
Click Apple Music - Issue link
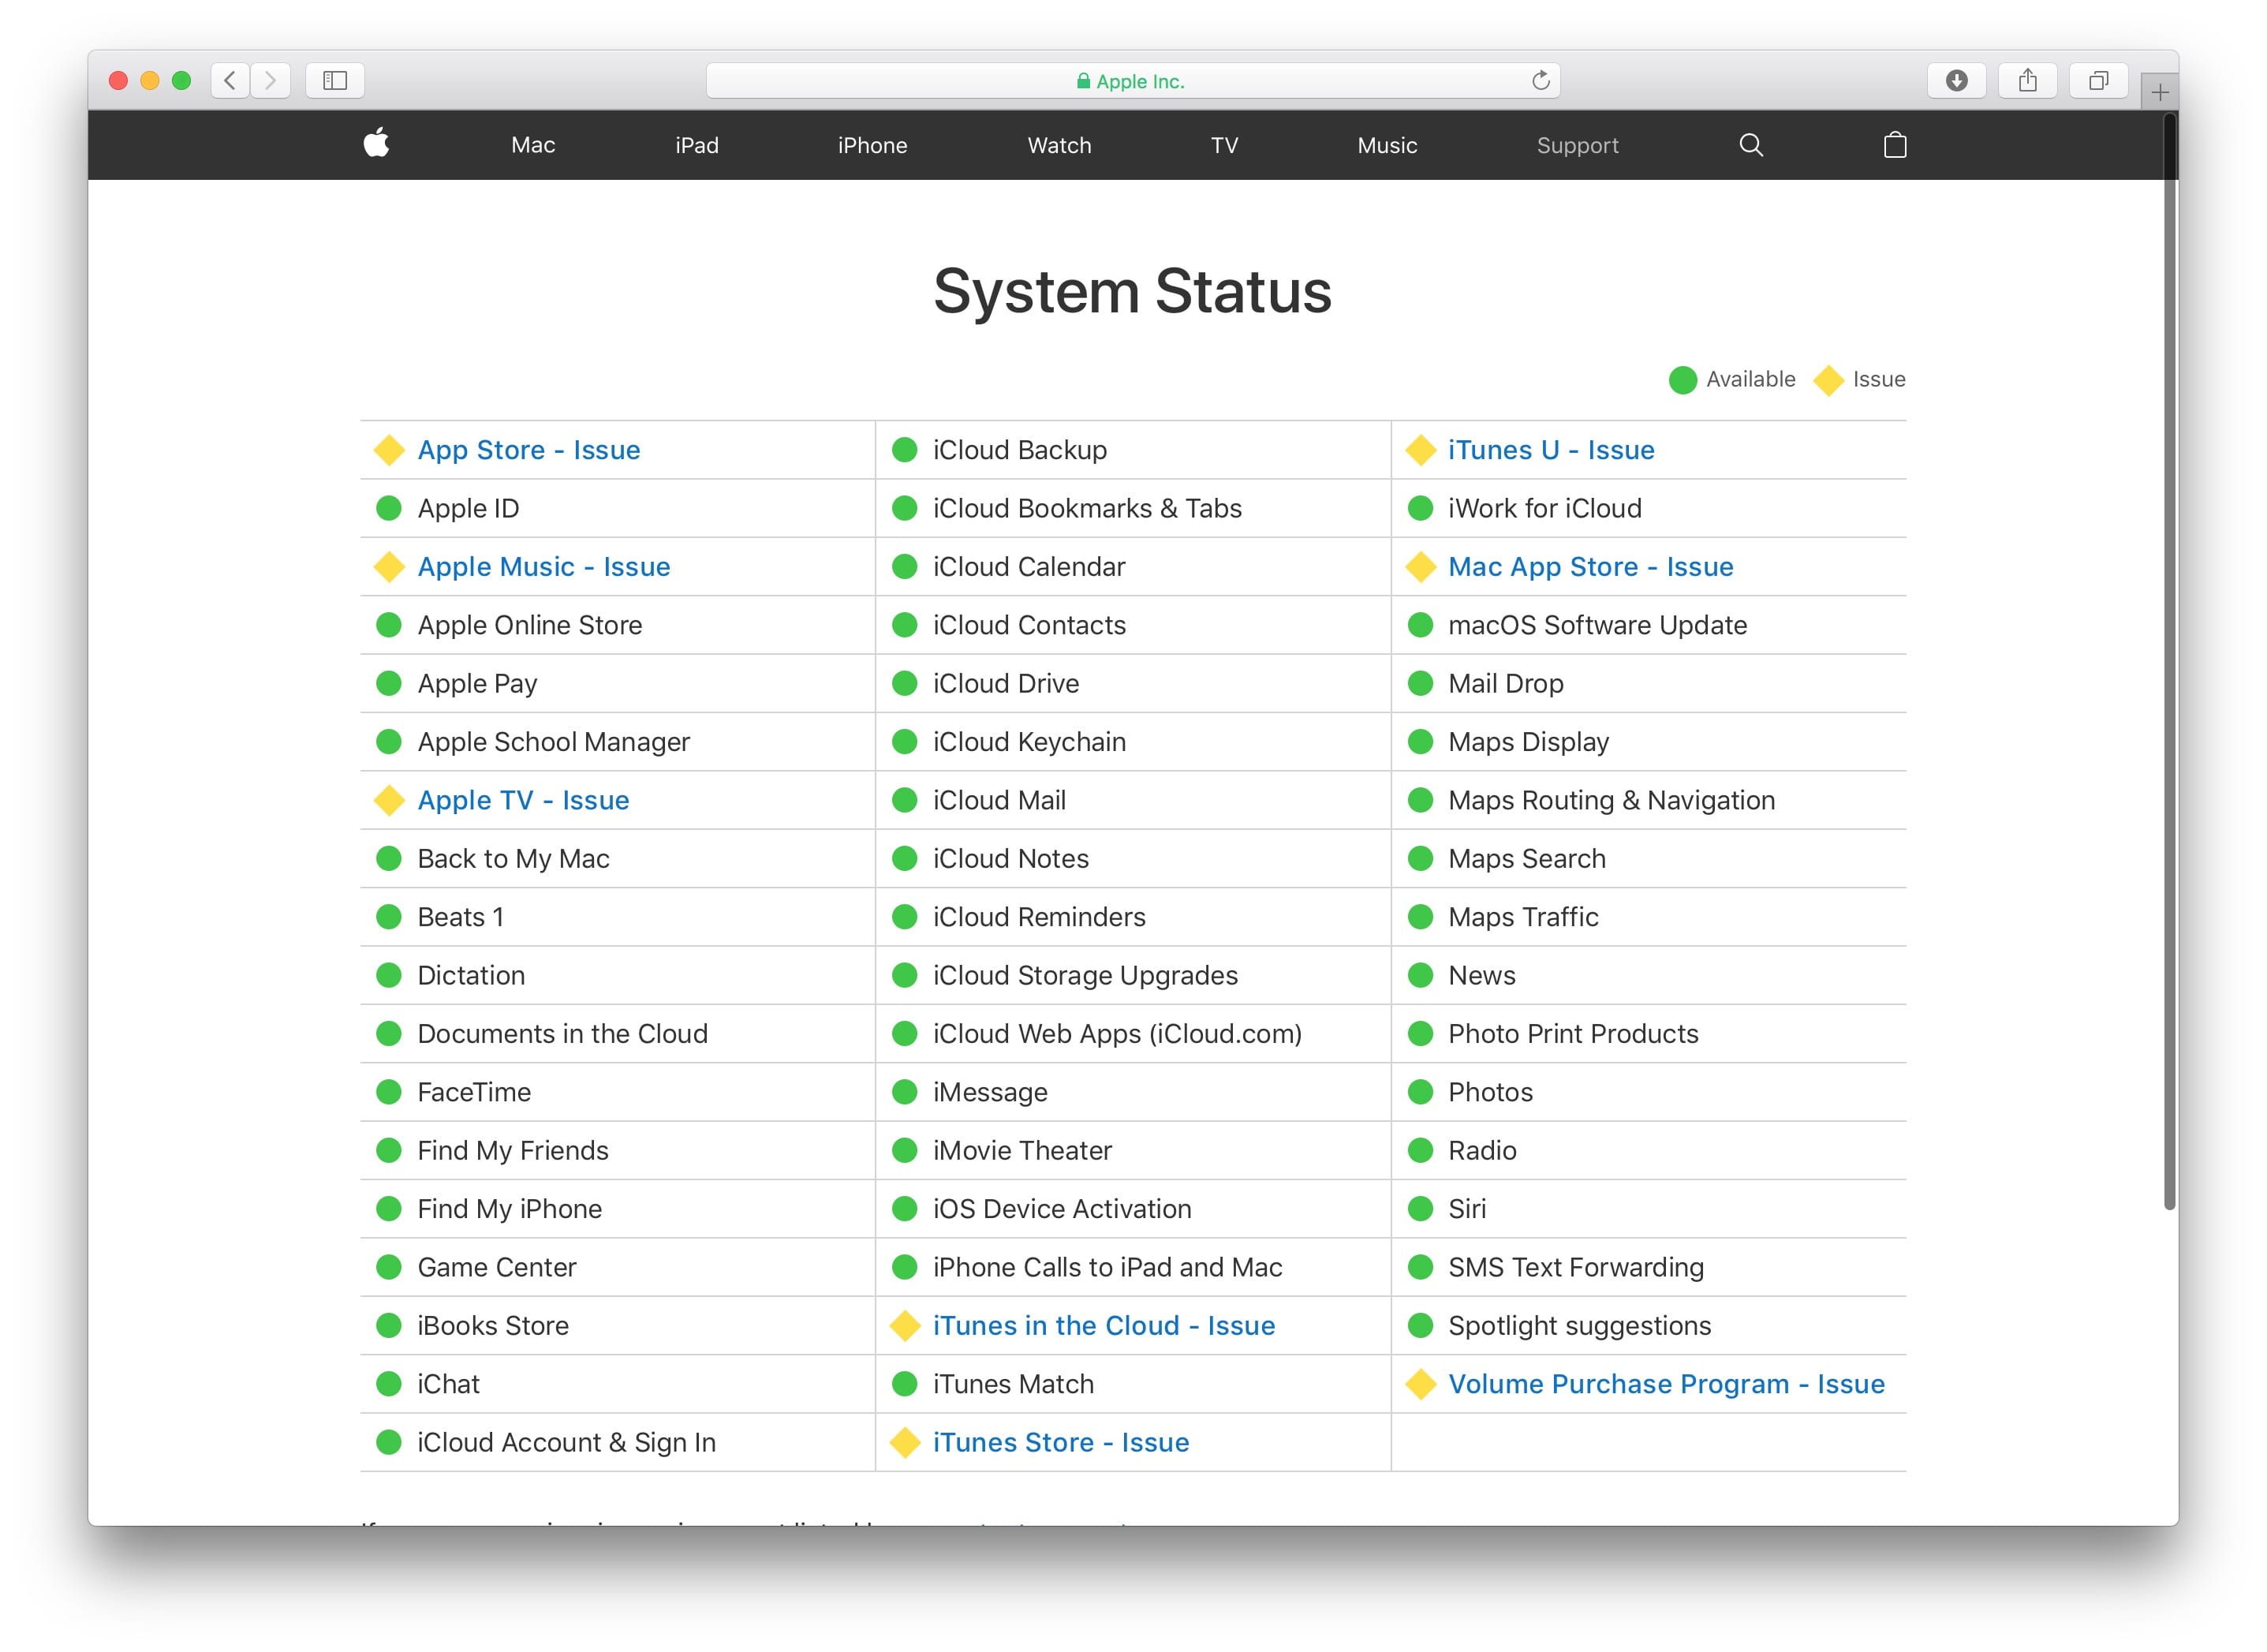pos(543,567)
